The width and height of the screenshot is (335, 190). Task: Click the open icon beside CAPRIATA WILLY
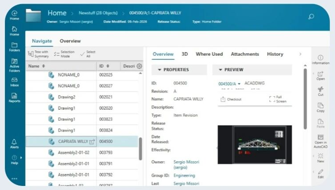[92, 141]
